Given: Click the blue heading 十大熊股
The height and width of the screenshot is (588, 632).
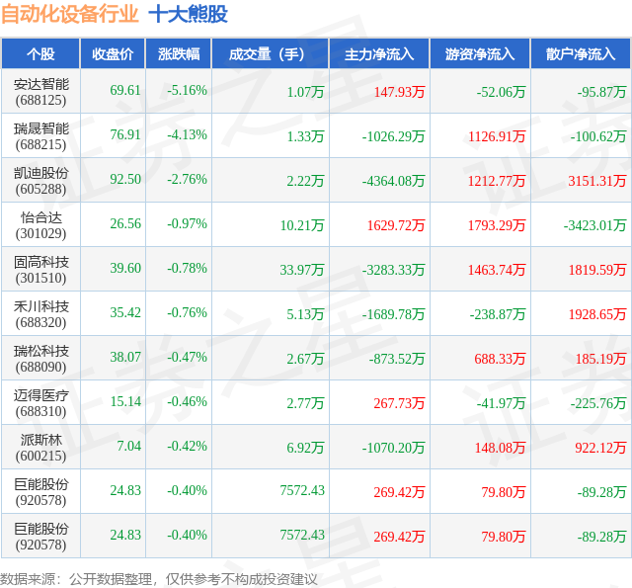Looking at the screenshot, I should tap(189, 15).
